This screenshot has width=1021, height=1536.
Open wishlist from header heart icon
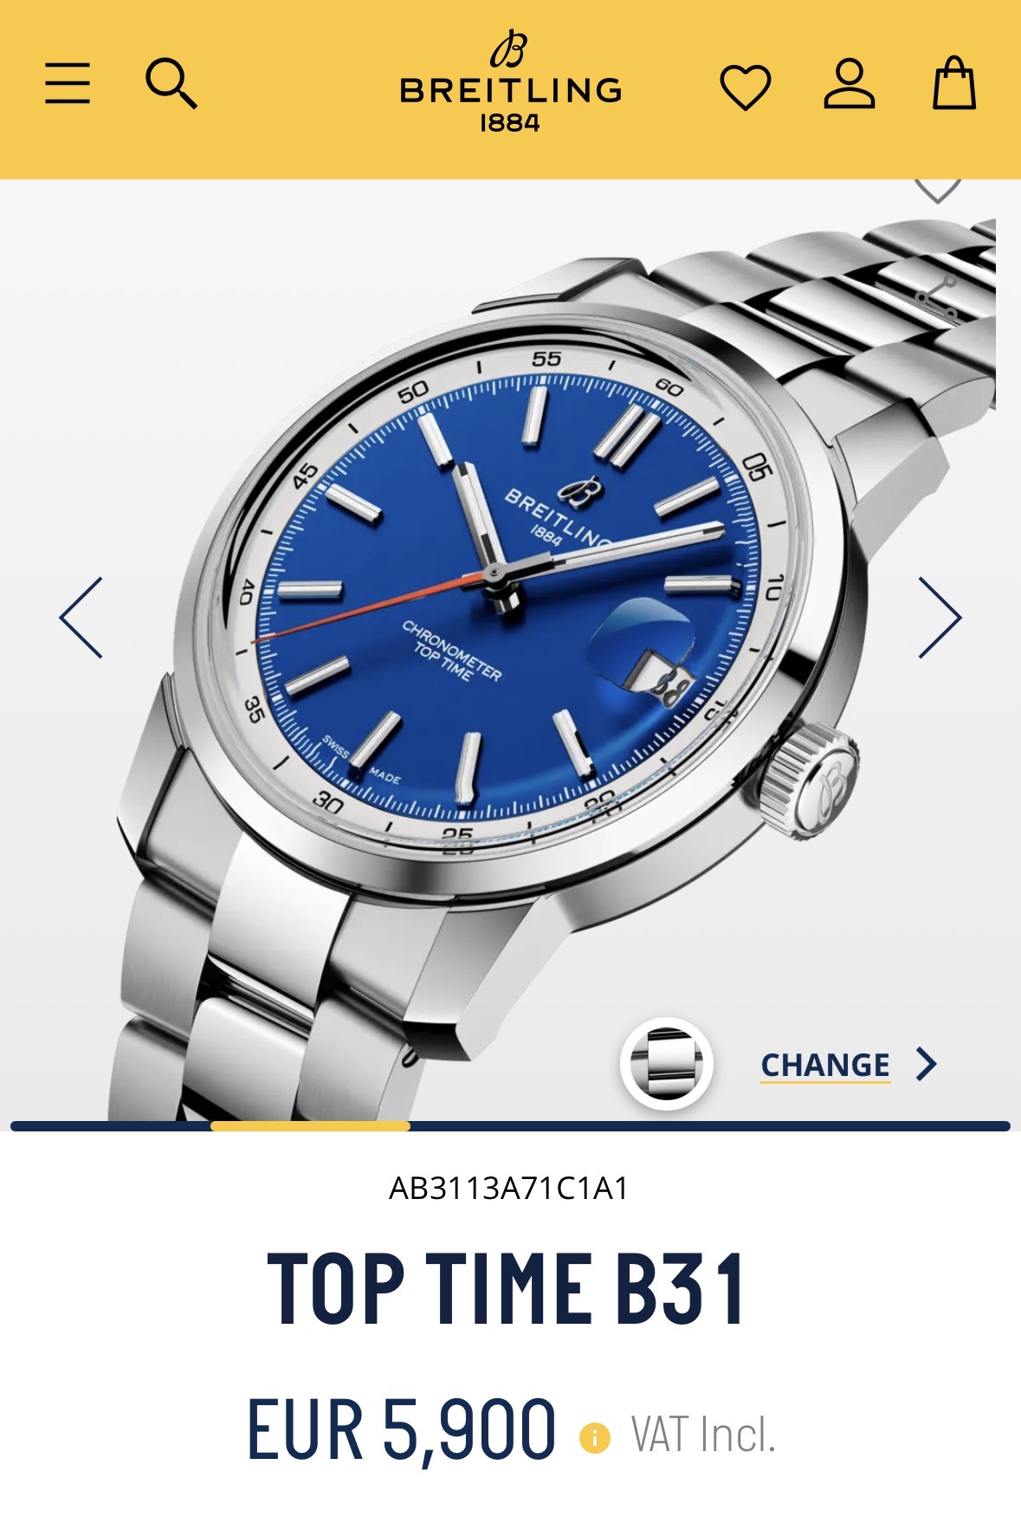[745, 87]
